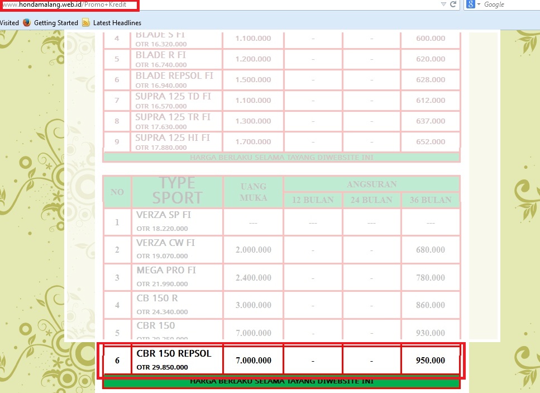Select the VERZA CW FI row name

pos(166,243)
